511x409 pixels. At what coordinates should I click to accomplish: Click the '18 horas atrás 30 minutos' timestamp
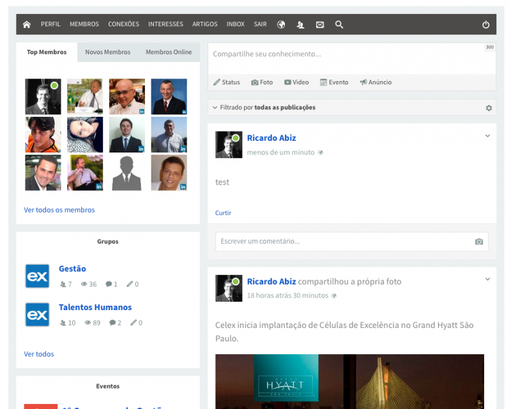(287, 295)
